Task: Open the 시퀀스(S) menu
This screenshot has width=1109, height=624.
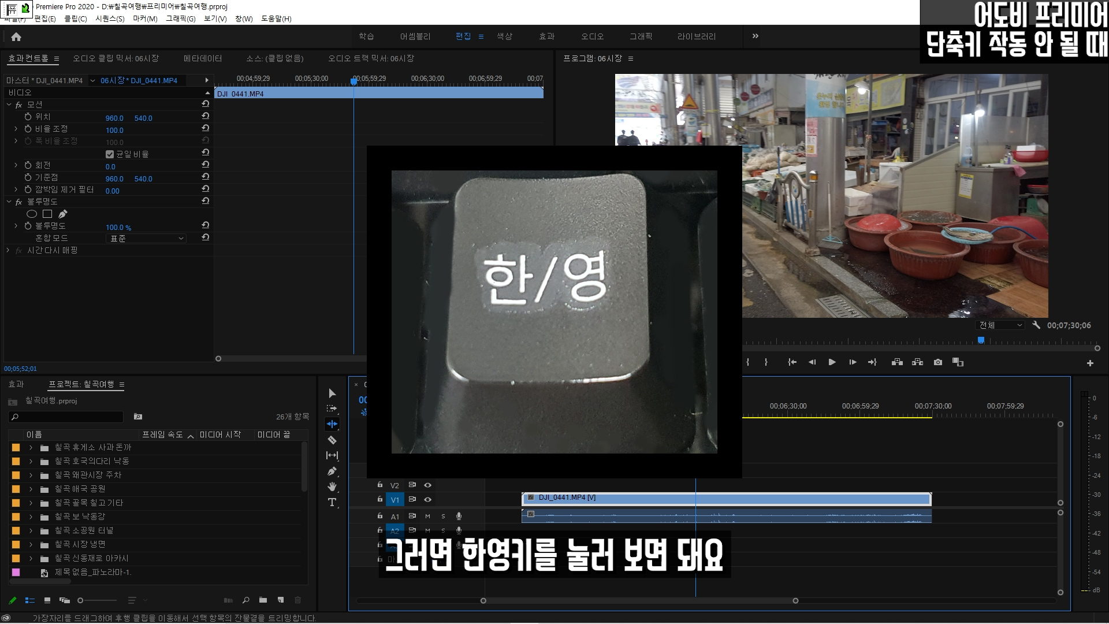Action: pyautogui.click(x=110, y=18)
